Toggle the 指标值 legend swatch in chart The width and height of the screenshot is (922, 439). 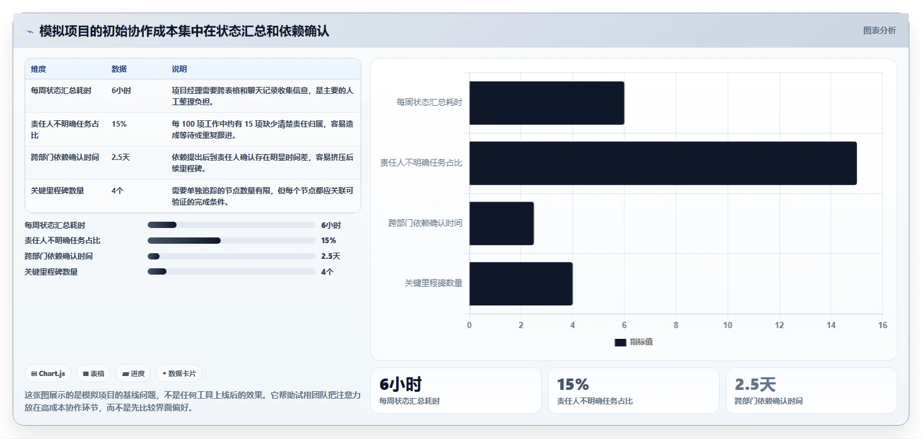(621, 342)
